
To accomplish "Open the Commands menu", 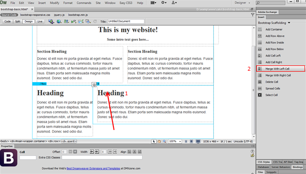I will (84, 3).
